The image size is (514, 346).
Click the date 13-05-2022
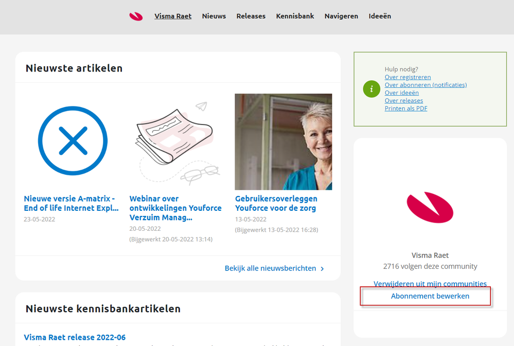click(251, 219)
